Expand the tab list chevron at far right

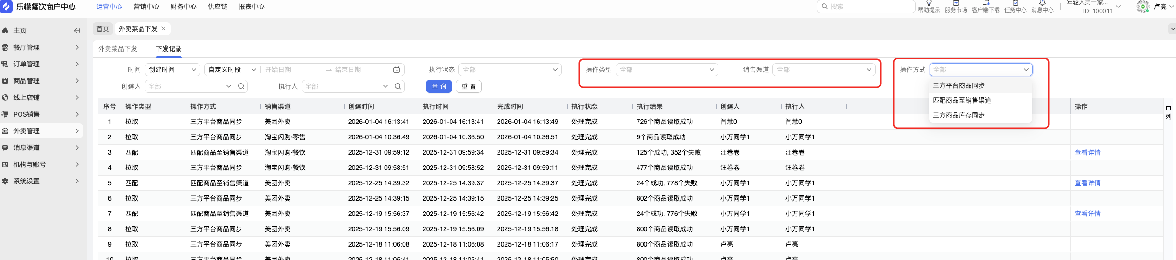coord(1172,29)
